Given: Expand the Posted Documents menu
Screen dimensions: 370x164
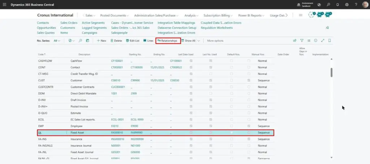Looking at the screenshot, I should [x=115, y=15].
